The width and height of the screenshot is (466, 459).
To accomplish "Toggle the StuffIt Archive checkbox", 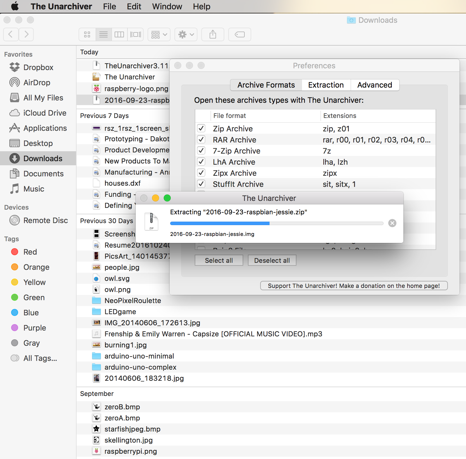I will [201, 184].
